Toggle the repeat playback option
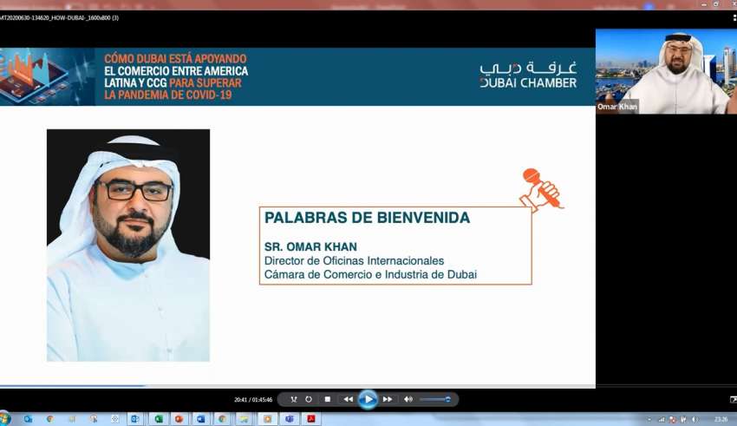737x426 pixels. pos(309,399)
